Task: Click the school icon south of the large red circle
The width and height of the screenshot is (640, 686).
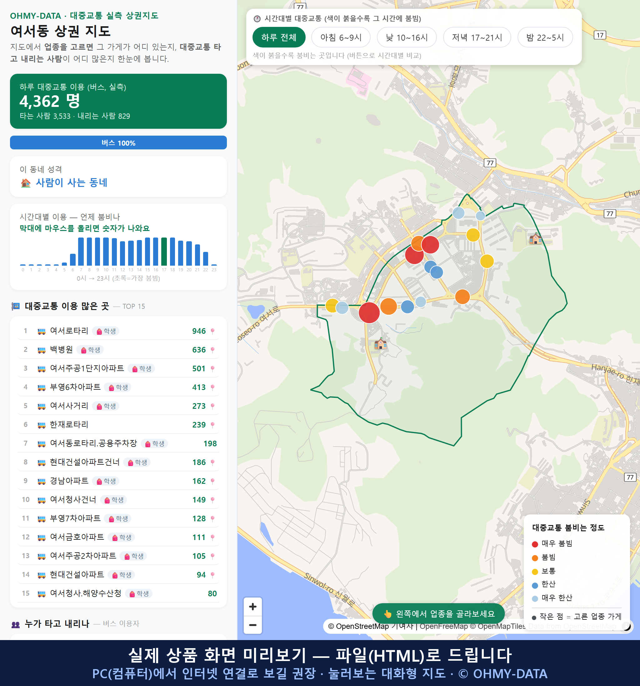Action: (381, 344)
